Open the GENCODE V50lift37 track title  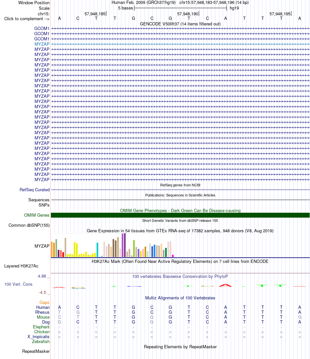point(180,24)
